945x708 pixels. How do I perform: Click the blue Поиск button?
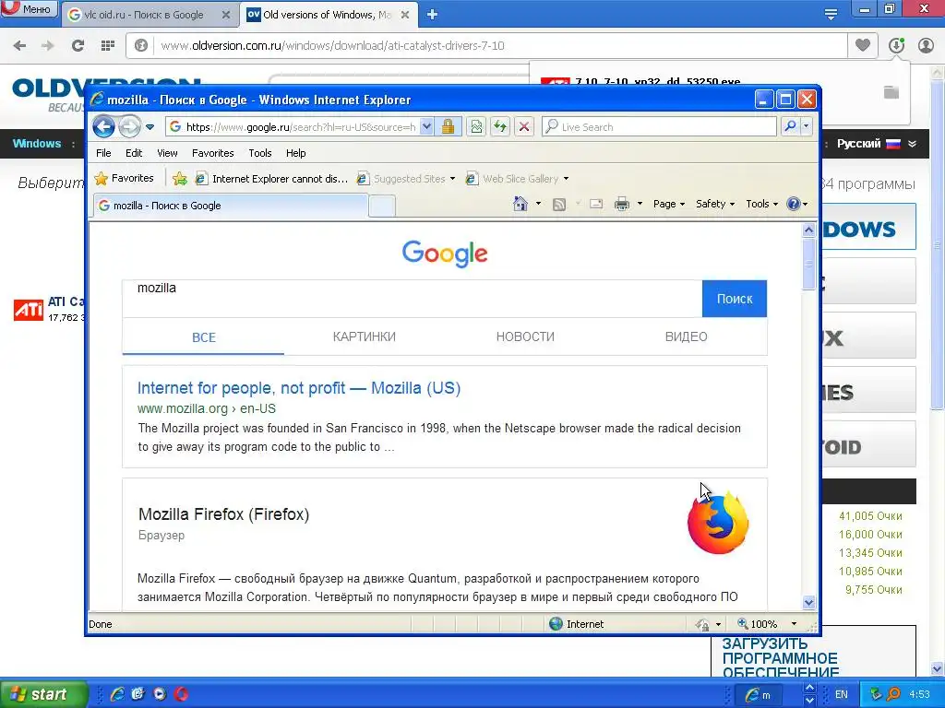734,299
